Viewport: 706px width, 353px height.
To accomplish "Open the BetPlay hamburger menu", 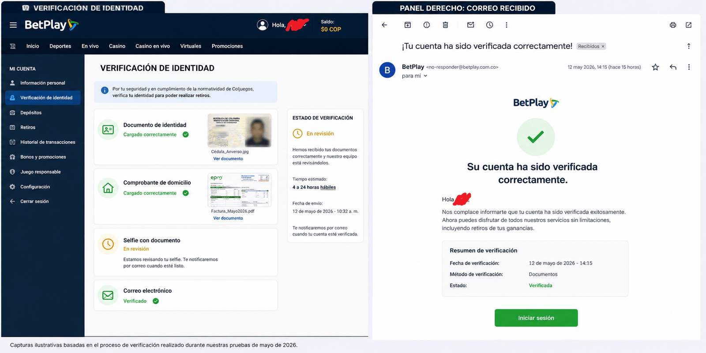I will (x=13, y=25).
